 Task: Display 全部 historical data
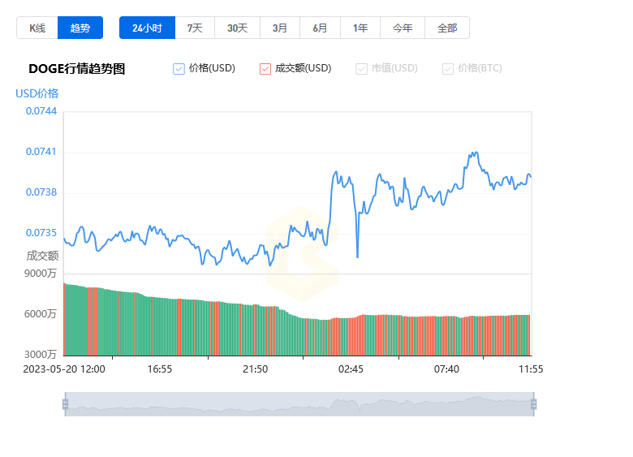[447, 28]
